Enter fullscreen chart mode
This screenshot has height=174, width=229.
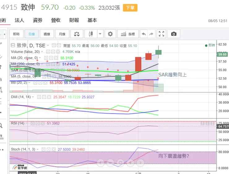click(161, 34)
